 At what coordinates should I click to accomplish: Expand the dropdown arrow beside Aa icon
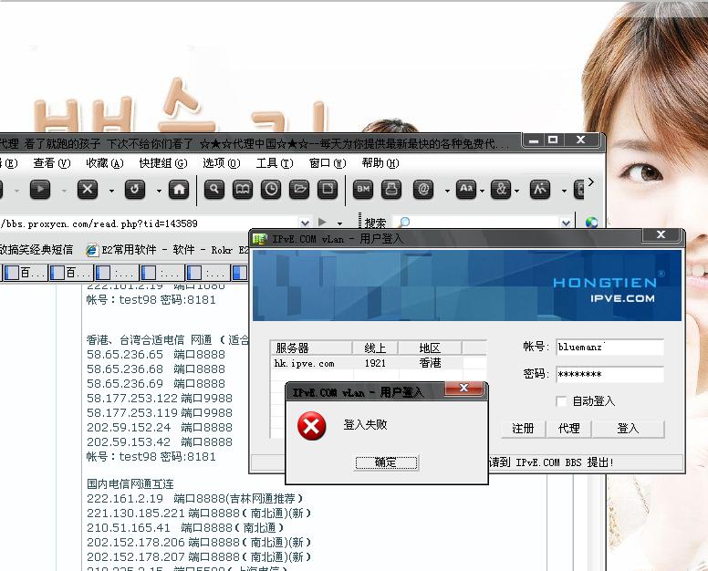[x=482, y=191]
